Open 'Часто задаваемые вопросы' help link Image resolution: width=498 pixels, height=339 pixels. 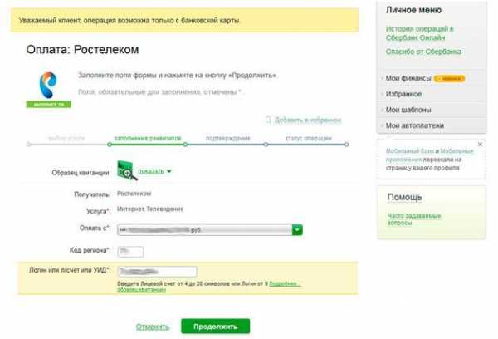click(x=414, y=219)
